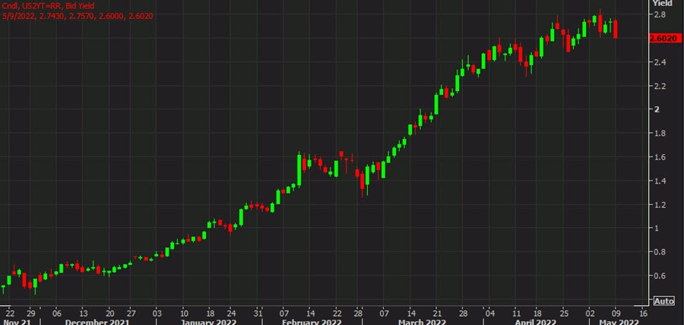Viewport: 684px width, 325px height.
Task: Click the 27 date tick label
Action: pyautogui.click(x=131, y=313)
